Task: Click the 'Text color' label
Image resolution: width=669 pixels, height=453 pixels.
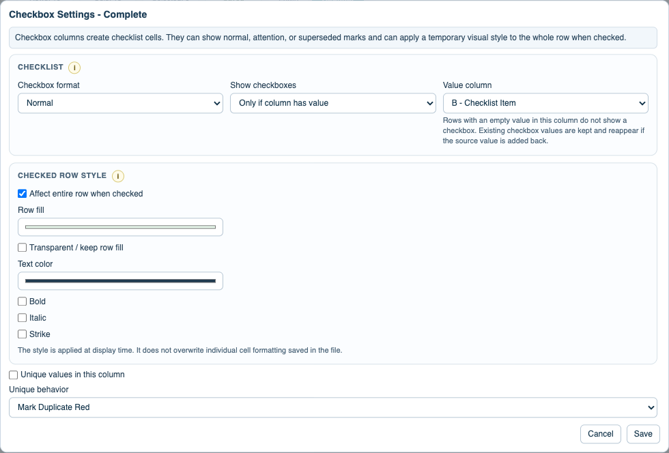Action: (x=35, y=264)
